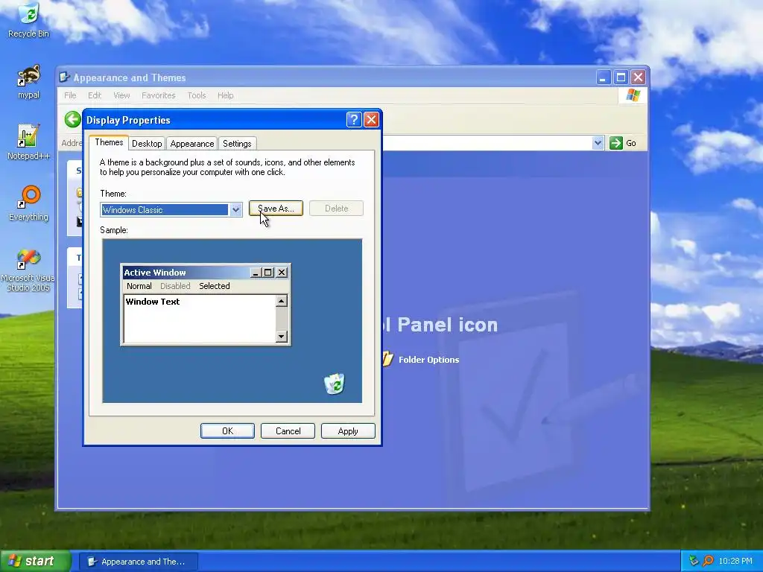Click the greyed-out Delete button
Viewport: 763px width, 572px height.
point(336,209)
